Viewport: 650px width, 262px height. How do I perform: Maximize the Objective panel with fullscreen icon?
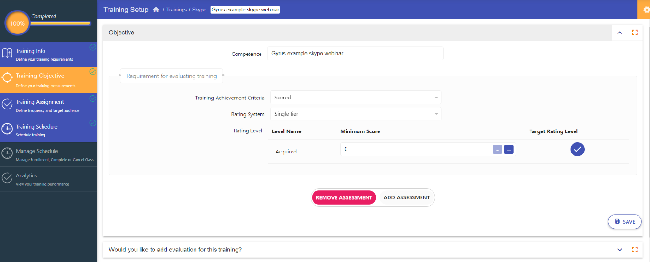coord(635,33)
